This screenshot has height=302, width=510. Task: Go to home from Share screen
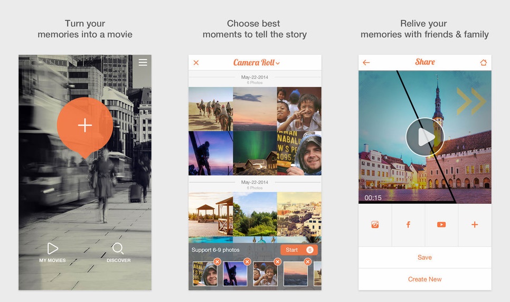[x=483, y=62]
